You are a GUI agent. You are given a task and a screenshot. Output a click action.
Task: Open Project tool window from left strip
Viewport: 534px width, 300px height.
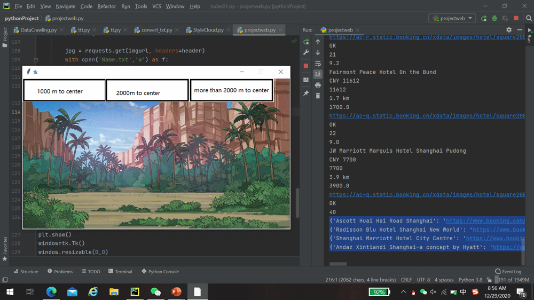coord(5,37)
